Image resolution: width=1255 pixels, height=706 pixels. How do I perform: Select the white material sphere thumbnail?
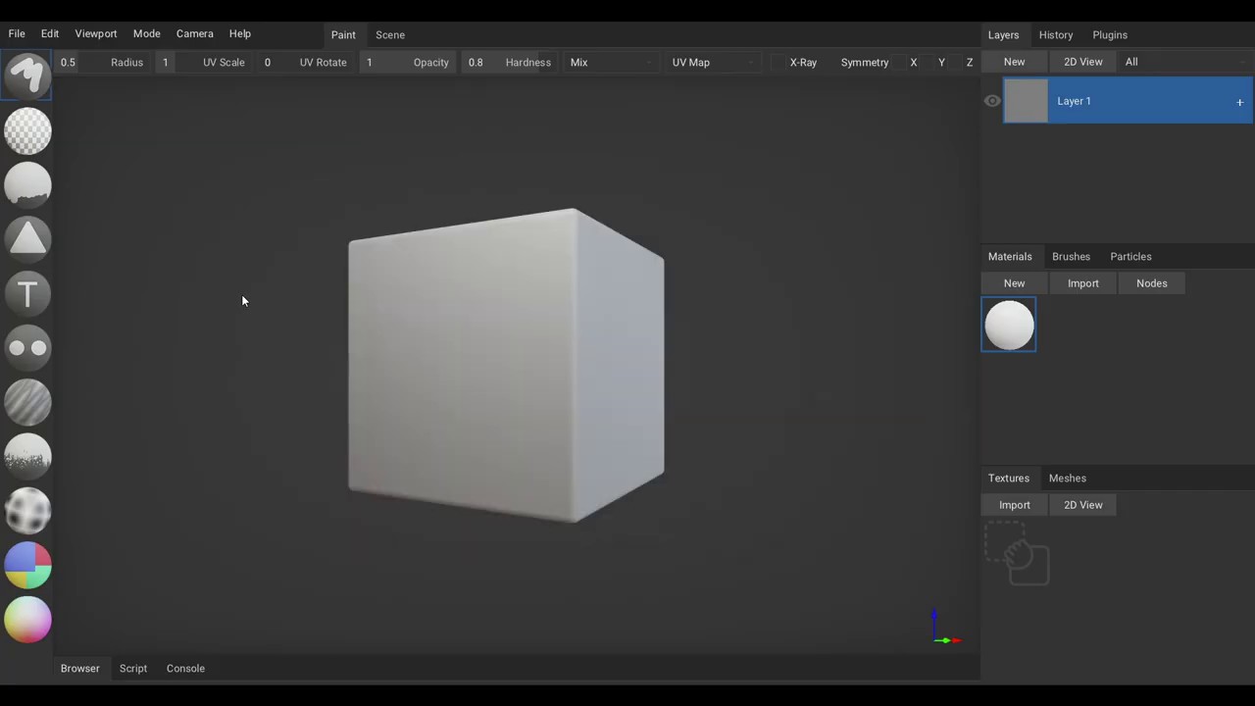[x=1009, y=325]
